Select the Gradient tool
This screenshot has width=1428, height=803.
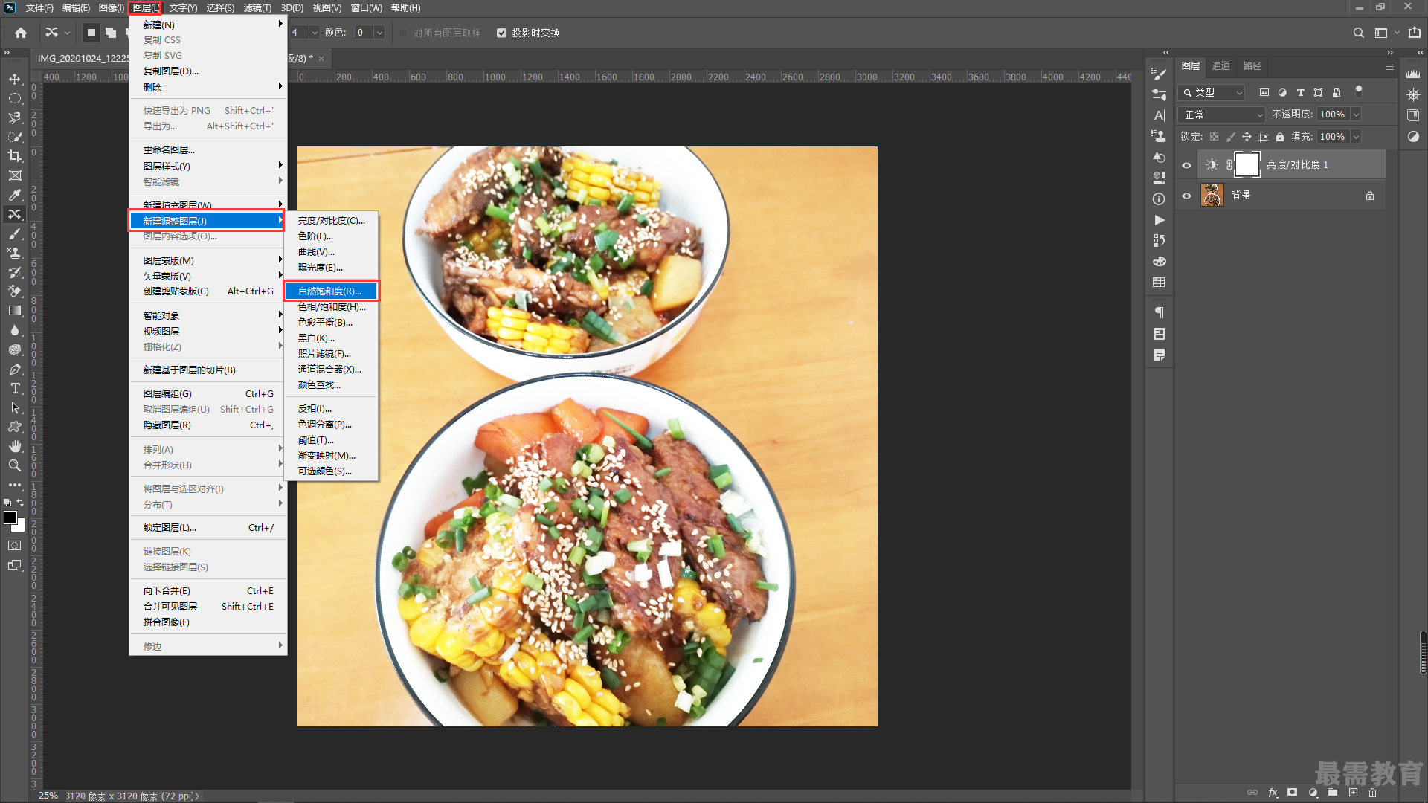(15, 311)
